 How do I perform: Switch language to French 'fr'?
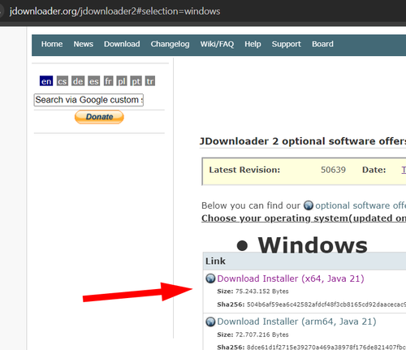click(x=109, y=81)
